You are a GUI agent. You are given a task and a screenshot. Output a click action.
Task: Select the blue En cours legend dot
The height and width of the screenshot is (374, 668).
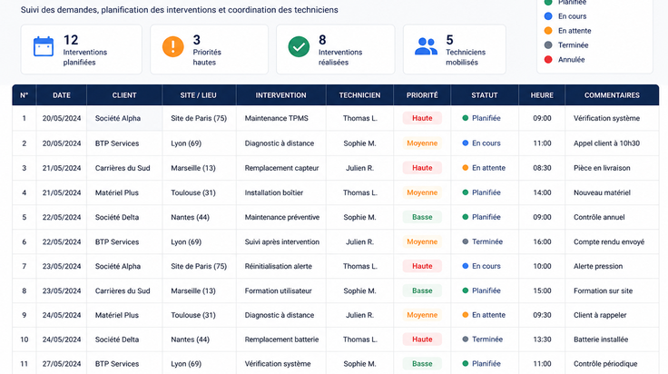pos(548,16)
